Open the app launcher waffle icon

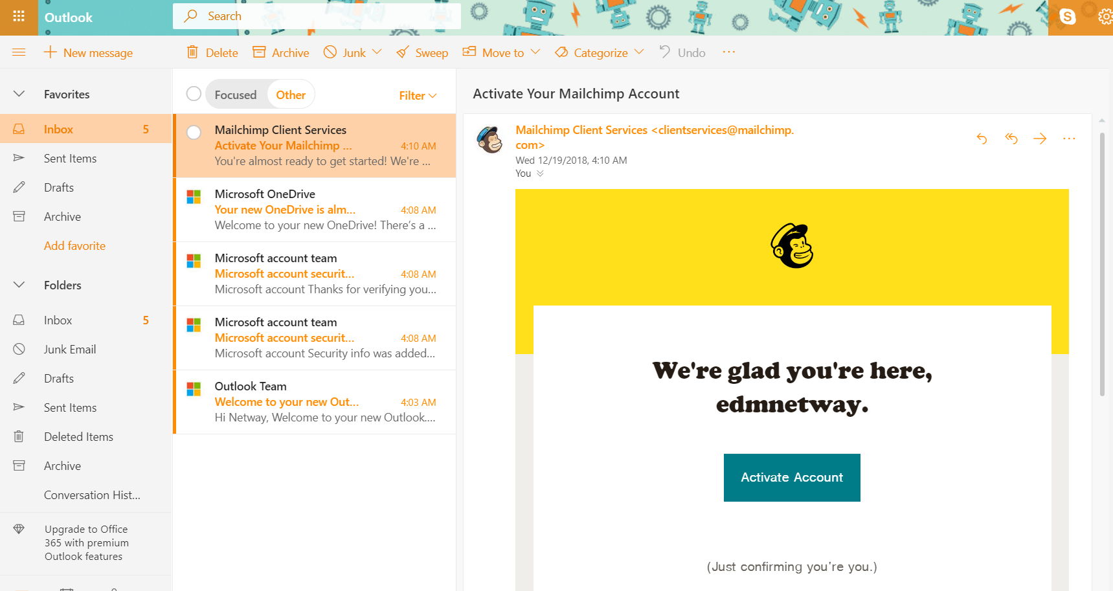(x=19, y=17)
